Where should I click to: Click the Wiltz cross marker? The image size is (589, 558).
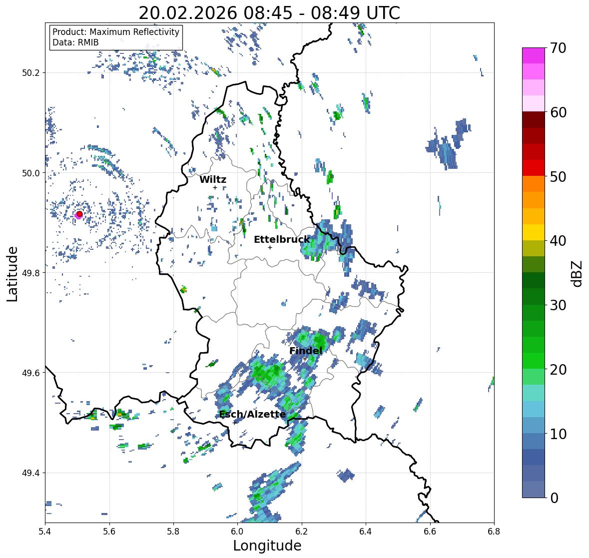pos(215,187)
